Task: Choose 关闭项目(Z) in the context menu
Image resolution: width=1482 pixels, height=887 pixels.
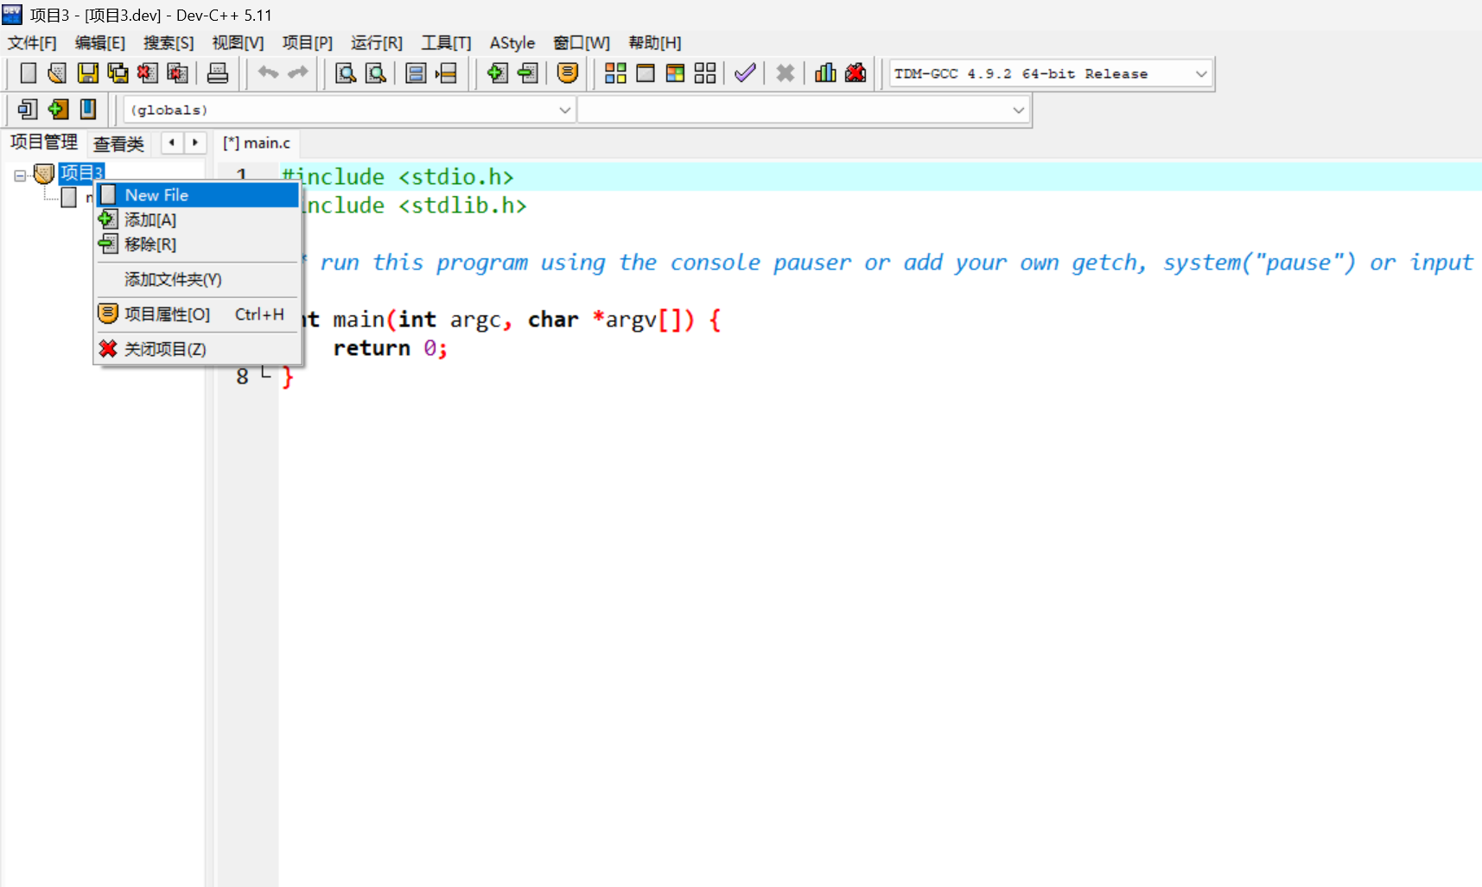Action: [198, 349]
